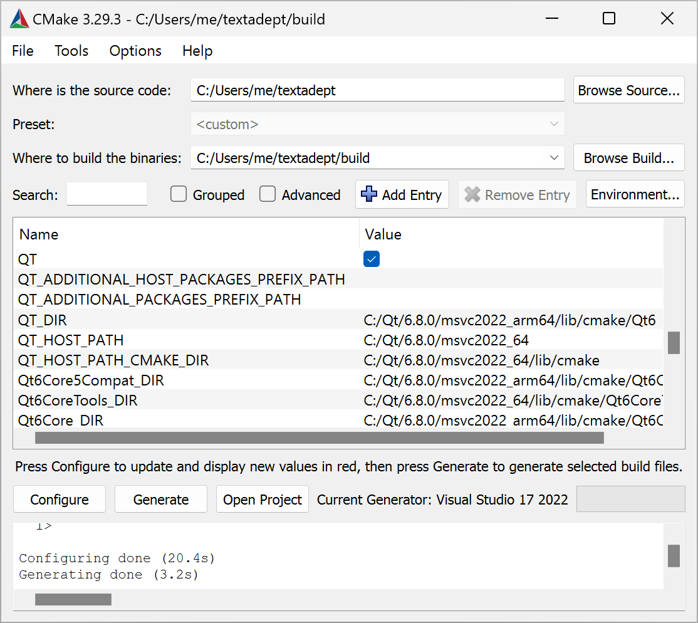Maximize the CMake window

[x=608, y=18]
